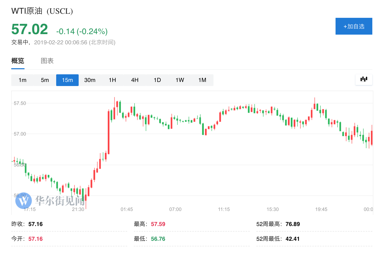This screenshot has height=254, width=381.
Task: Click the 01:45 time axis label
Action: tap(127, 209)
